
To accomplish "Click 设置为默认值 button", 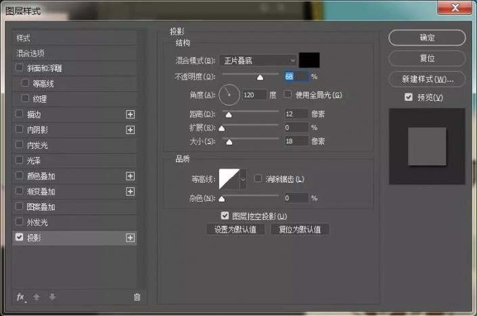I will pos(235,229).
